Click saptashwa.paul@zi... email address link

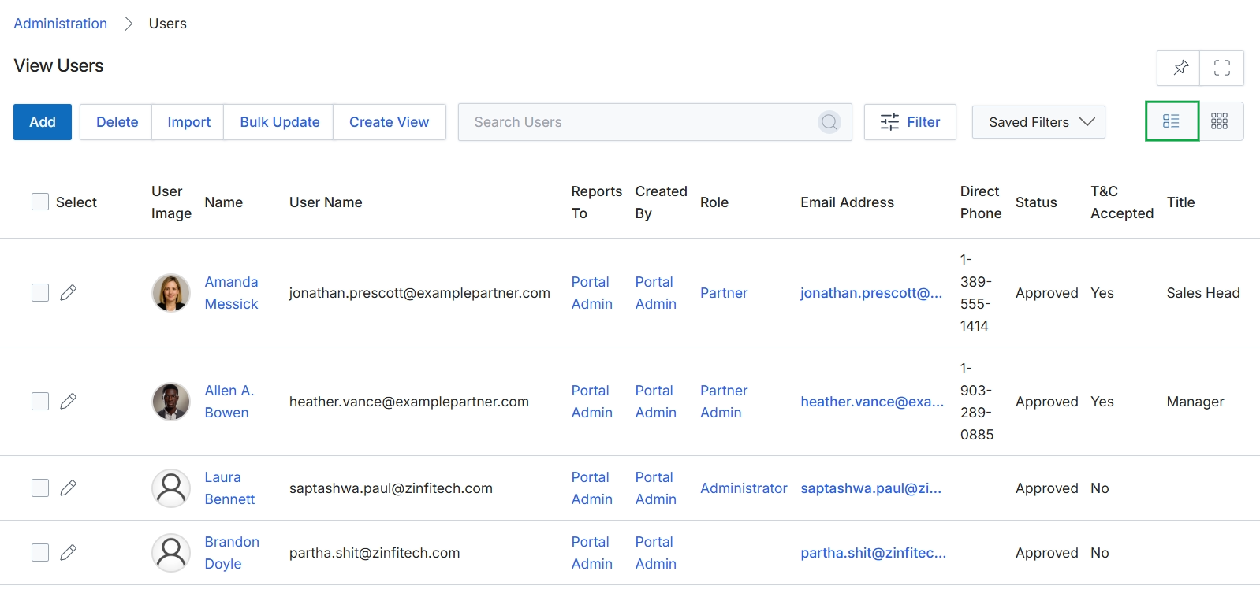(x=870, y=488)
